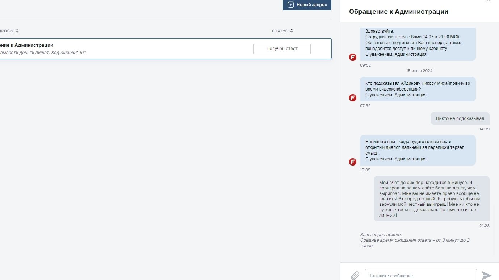
Task: Toggle sort arrows beside the Запросы column header
Action: click(x=17, y=31)
